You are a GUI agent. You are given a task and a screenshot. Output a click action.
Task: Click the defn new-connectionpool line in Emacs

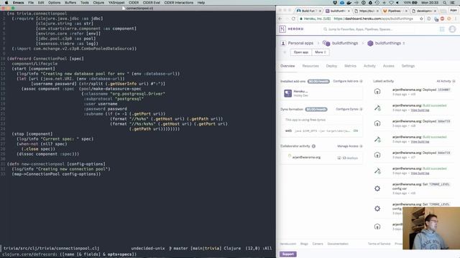pyautogui.click(x=56, y=164)
